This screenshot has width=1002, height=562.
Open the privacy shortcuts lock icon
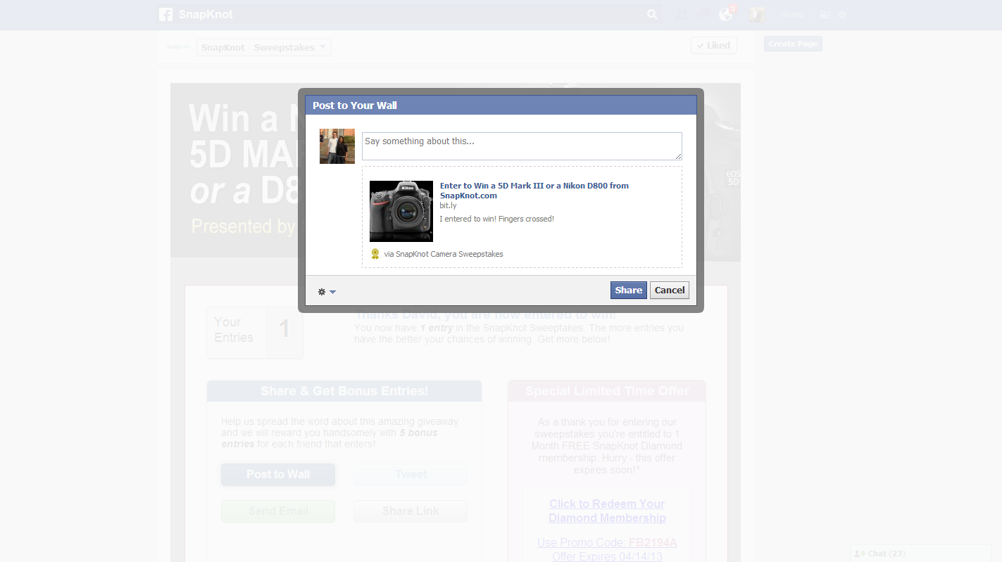[x=826, y=15]
